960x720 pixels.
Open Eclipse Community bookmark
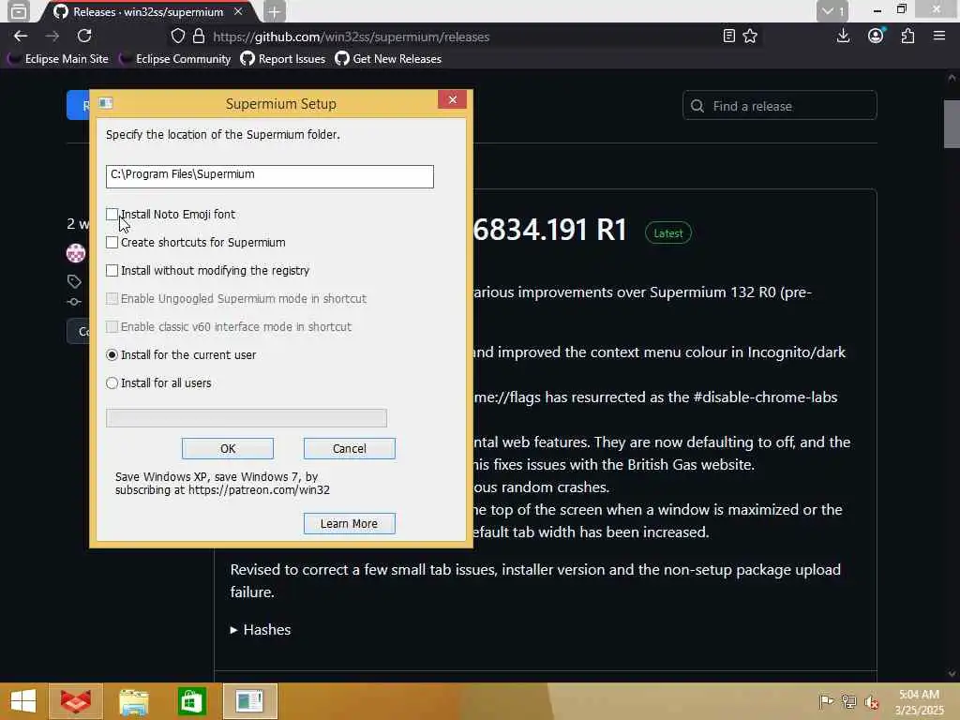[175, 59]
